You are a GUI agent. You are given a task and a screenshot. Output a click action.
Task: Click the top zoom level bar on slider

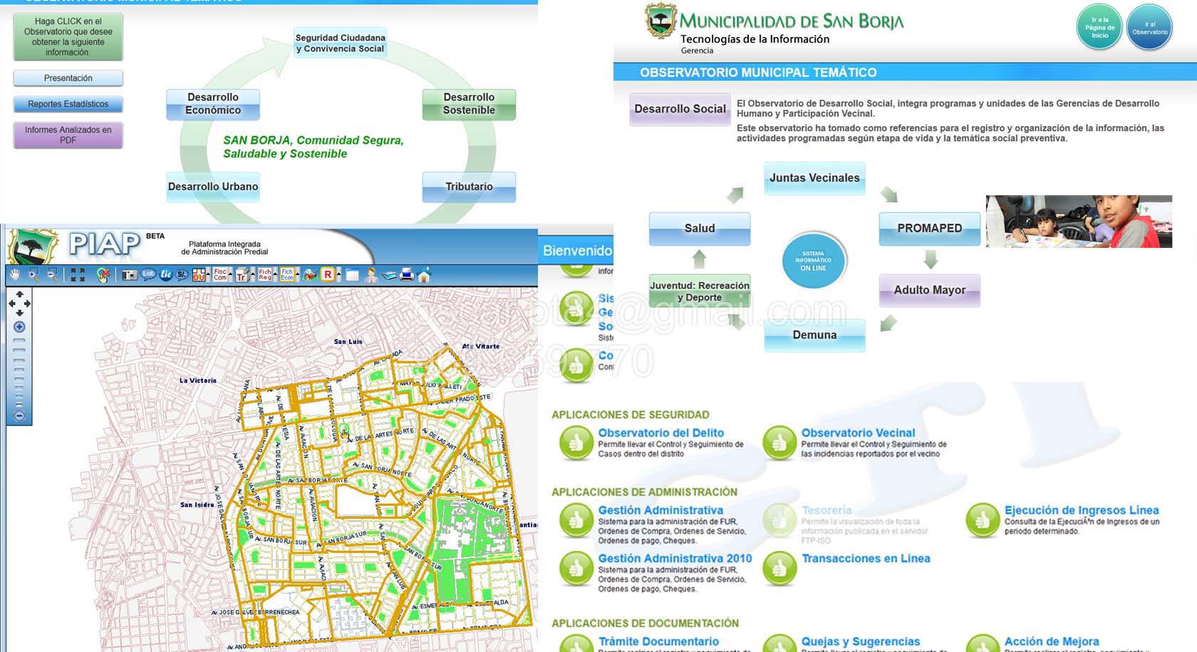[x=19, y=340]
